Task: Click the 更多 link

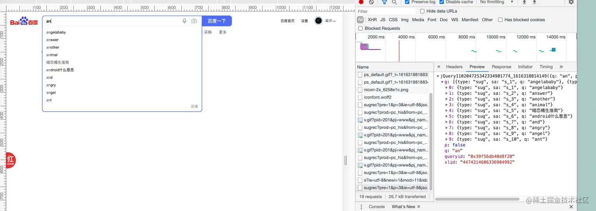Action: click(223, 32)
